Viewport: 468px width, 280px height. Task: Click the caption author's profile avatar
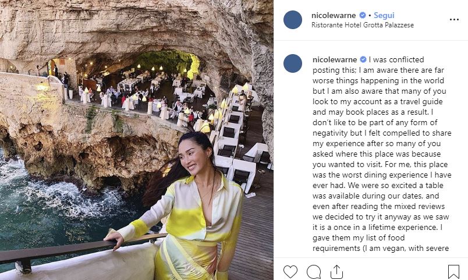[293, 63]
